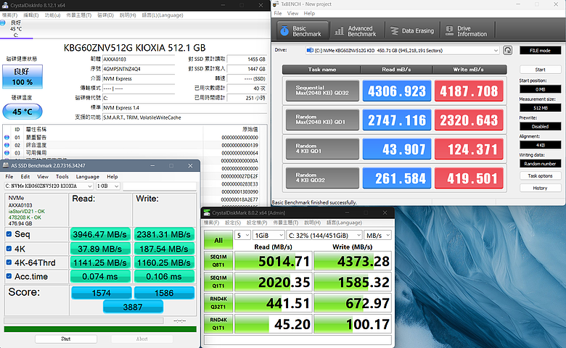This screenshot has width=566, height=348.
Task: Click All button in CrystalDiskMark
Action: tap(218, 240)
